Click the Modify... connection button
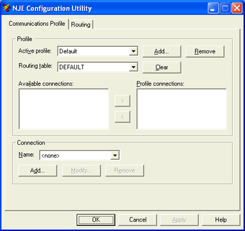This screenshot has height=231, width=245. pyautogui.click(x=82, y=171)
